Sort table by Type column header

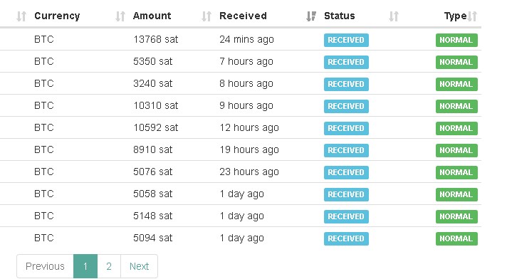coord(455,16)
